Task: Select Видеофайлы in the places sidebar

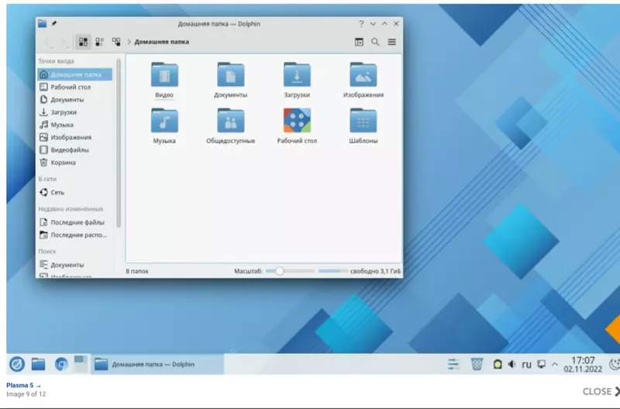Action: pos(69,150)
